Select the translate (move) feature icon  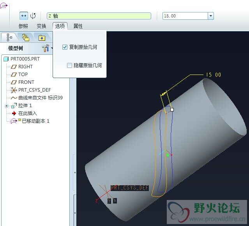click(x=24, y=16)
